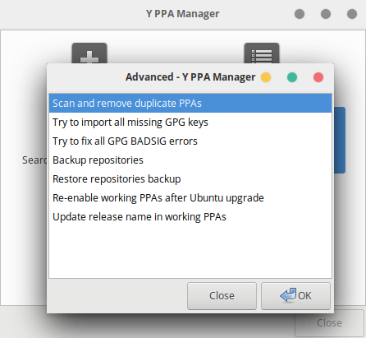
Task: Click the OK button with arrow icon
Action: click(x=295, y=296)
